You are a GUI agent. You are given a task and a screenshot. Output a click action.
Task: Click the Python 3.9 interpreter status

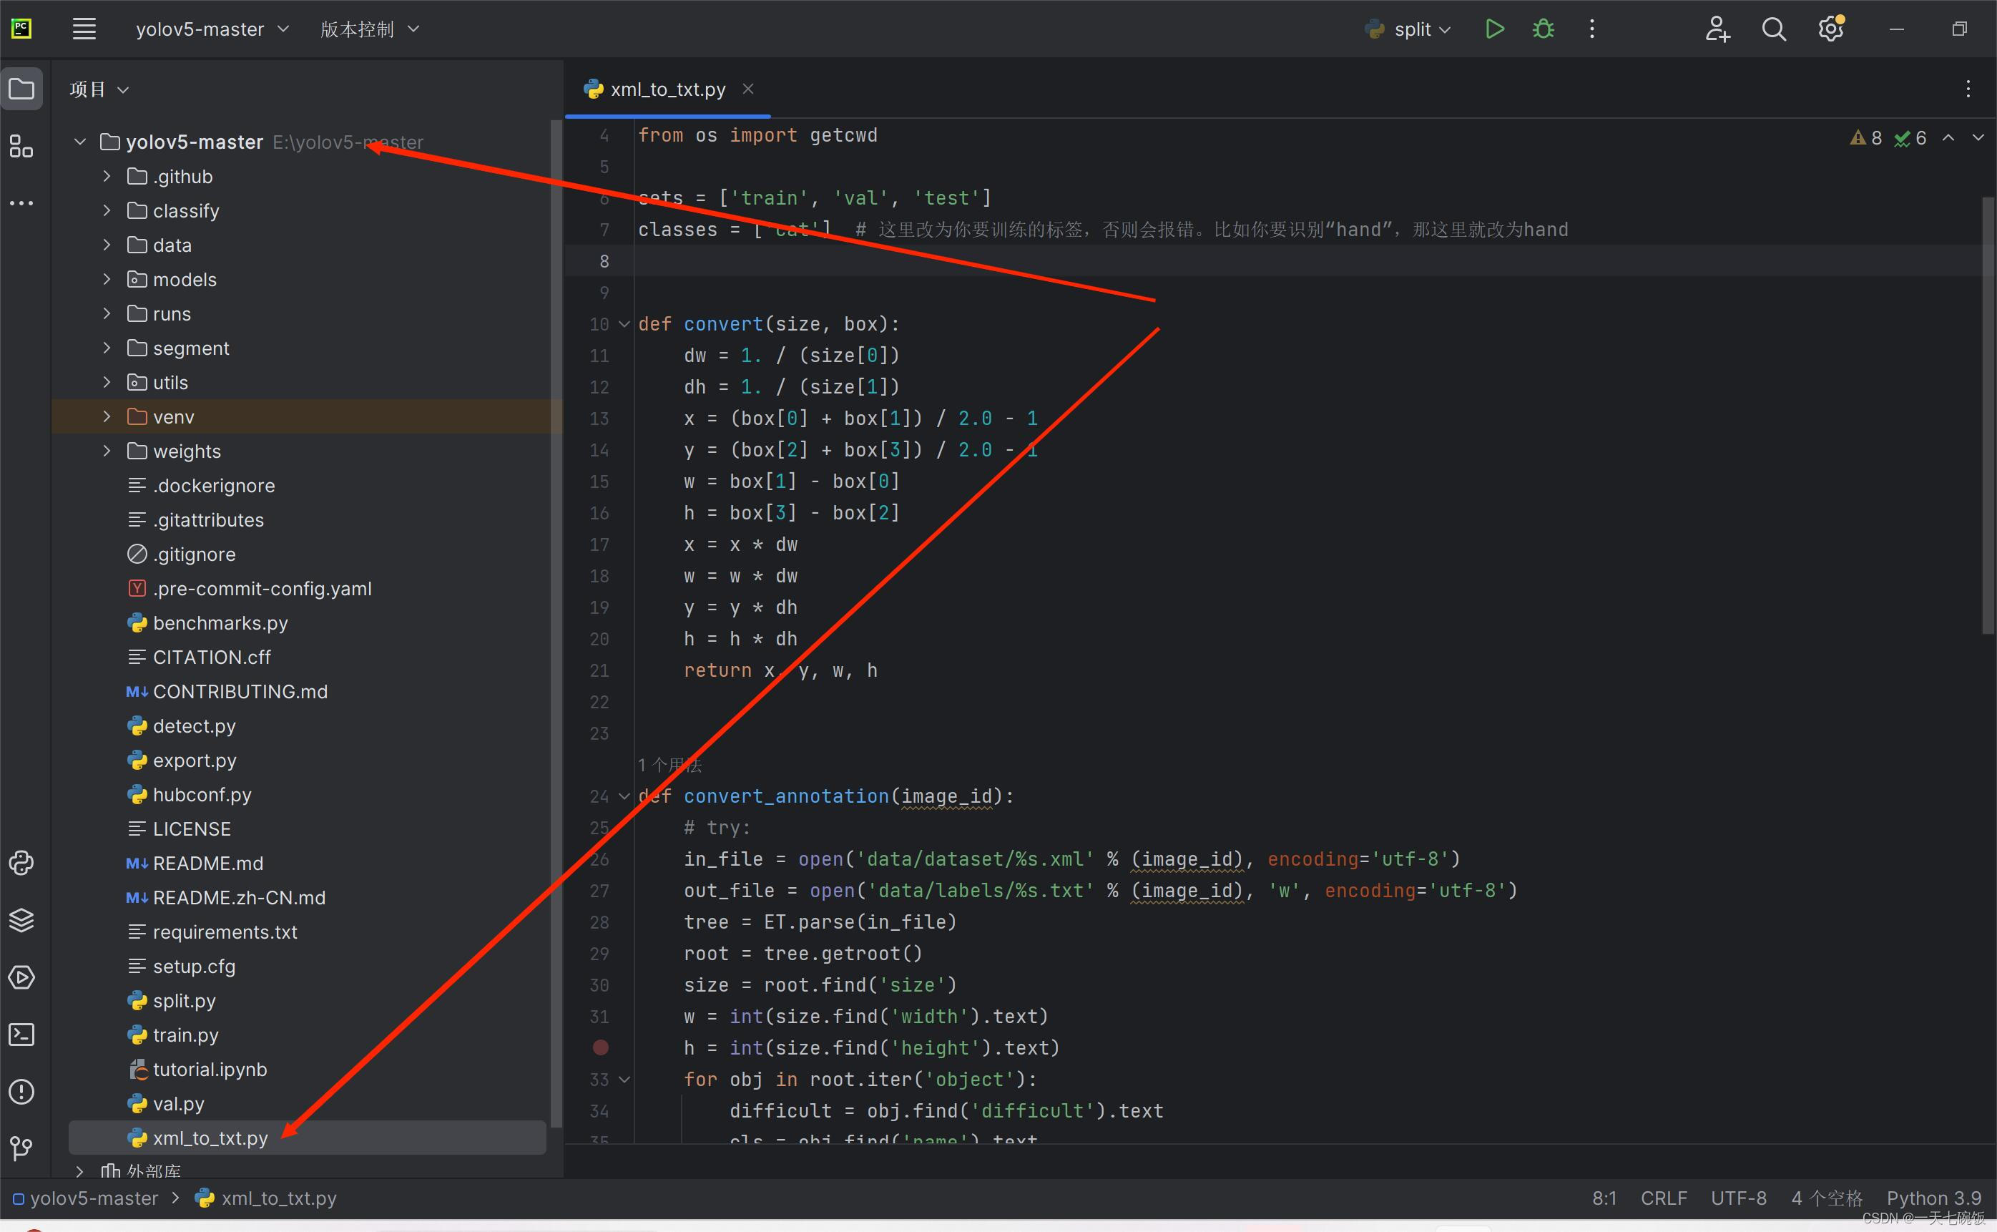1933,1198
